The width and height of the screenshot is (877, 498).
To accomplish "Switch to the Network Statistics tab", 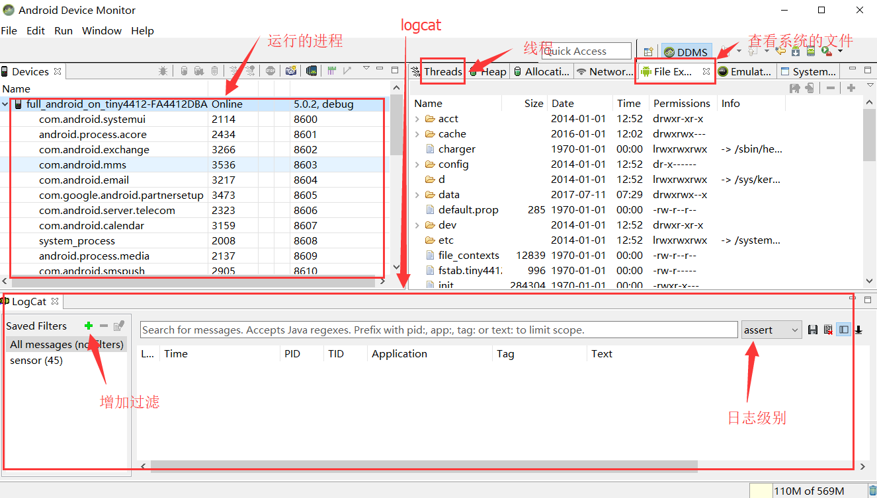I will [x=605, y=71].
